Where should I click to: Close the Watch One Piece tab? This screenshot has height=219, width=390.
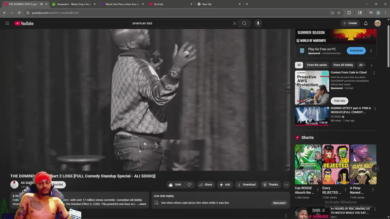[x=143, y=4]
